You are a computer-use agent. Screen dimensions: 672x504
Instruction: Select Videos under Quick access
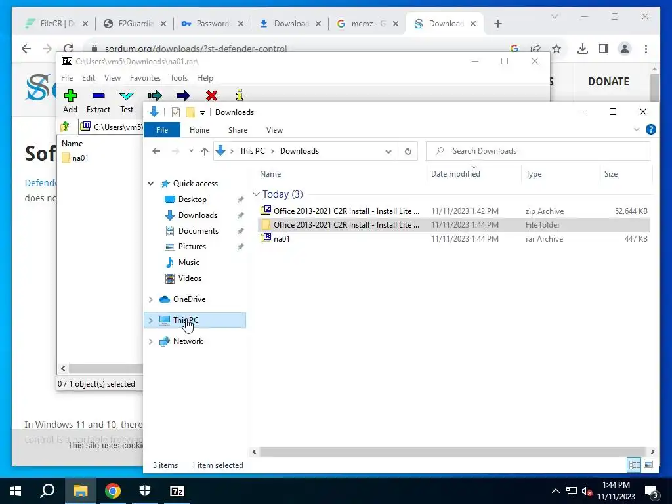click(x=190, y=278)
